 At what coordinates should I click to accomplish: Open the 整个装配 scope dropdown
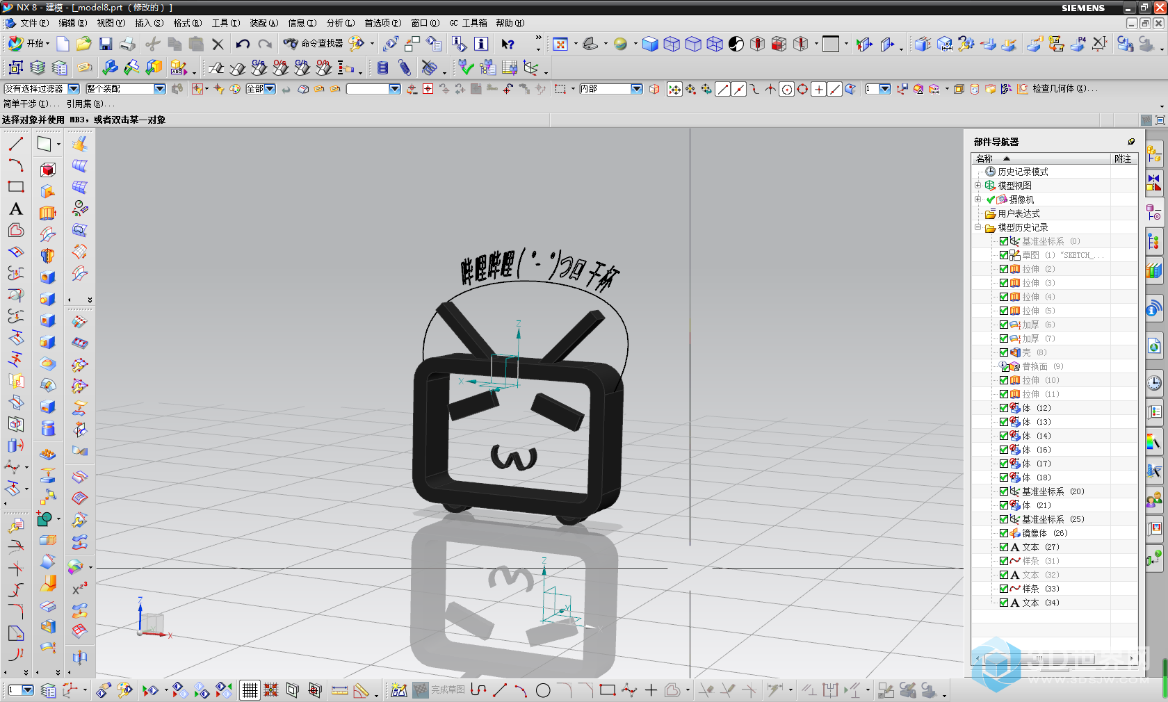[x=160, y=89]
